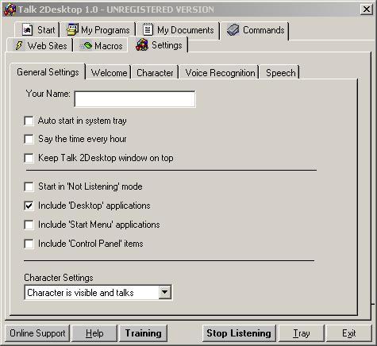Click the Talk 2Desktop title bar icon

[x=10, y=10]
